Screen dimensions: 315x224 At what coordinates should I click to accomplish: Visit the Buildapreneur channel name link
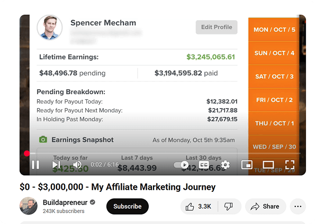pos(65,202)
